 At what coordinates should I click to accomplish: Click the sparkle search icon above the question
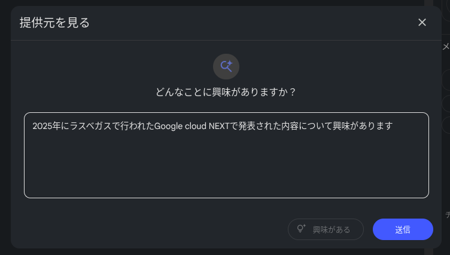pyautogui.click(x=226, y=66)
